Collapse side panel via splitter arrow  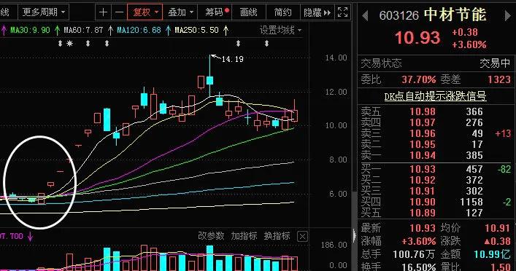pos(355,235)
